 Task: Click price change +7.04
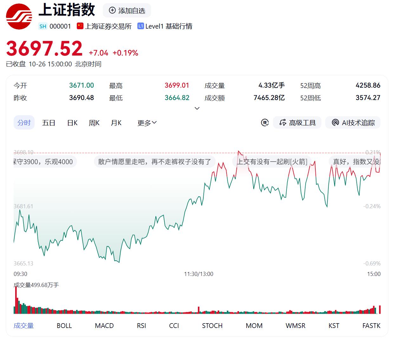pyautogui.click(x=98, y=53)
